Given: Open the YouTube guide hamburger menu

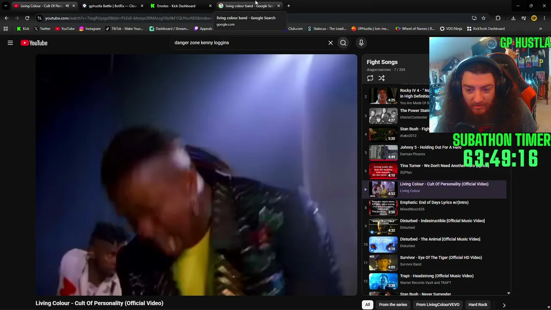Looking at the screenshot, I should [10, 43].
